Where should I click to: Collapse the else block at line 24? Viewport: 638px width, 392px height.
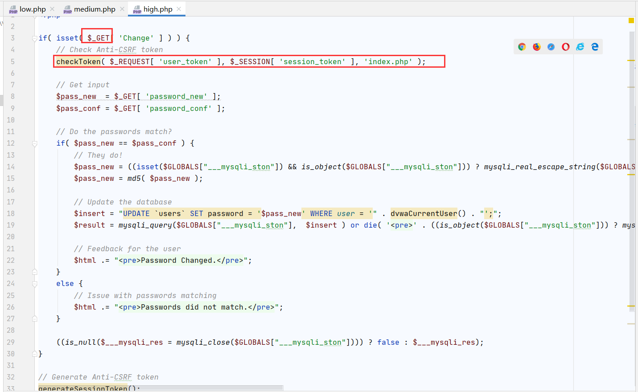click(x=35, y=284)
